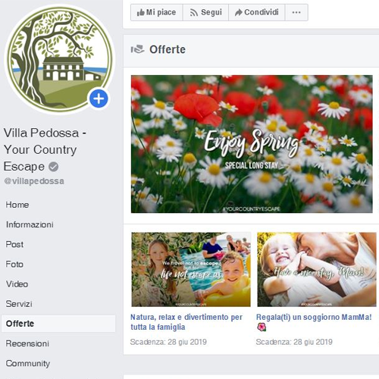Open the Foto section
Viewport: 379px width, 379px height.
tap(14, 264)
